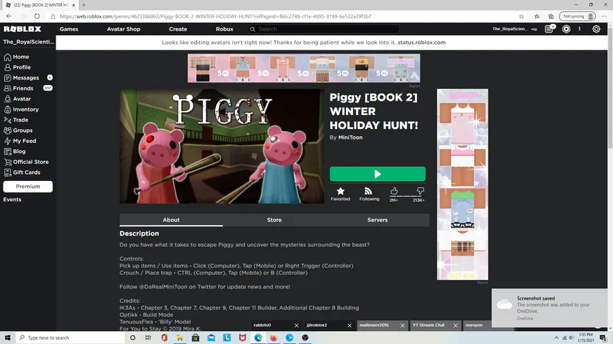This screenshot has height=344, width=613.
Task: Open the browser Favorites list icon
Action: click(x=537, y=16)
